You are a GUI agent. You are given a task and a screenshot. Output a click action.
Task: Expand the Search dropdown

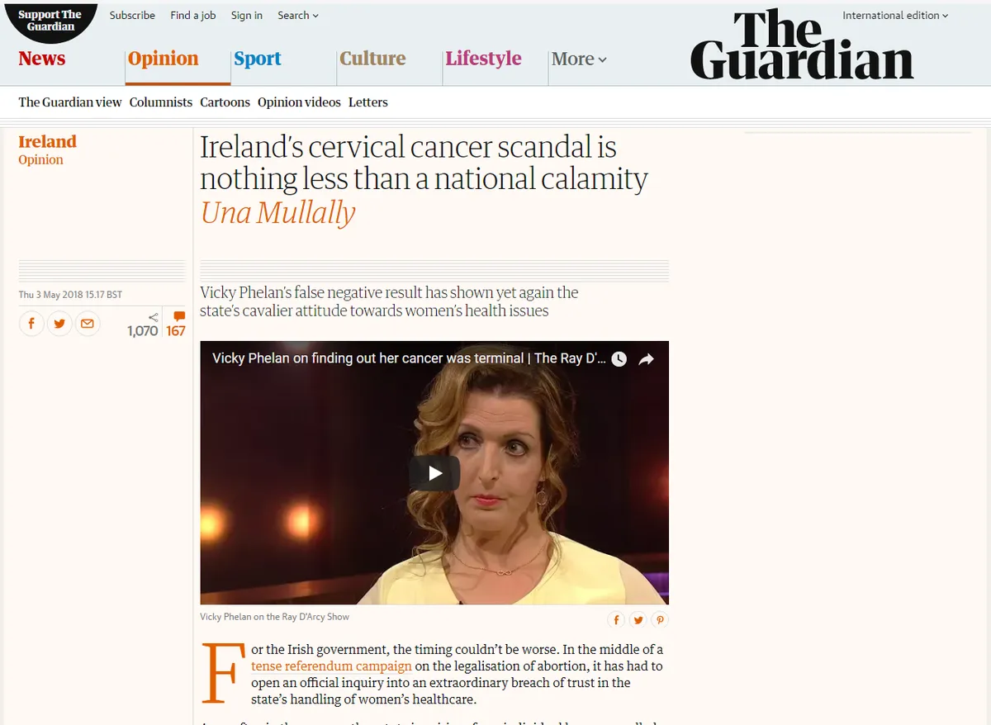(298, 15)
